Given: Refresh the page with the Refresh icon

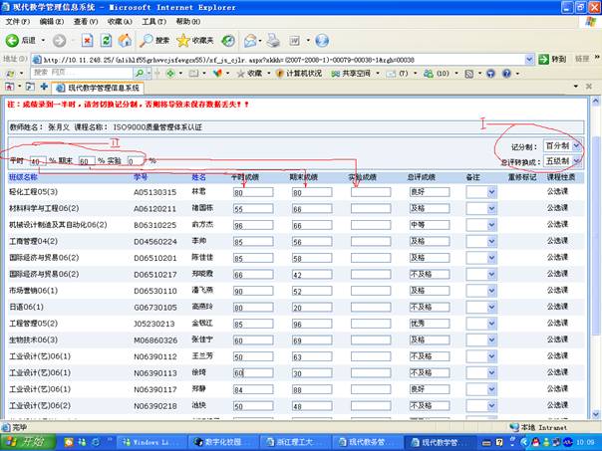Looking at the screenshot, I should coord(106,41).
